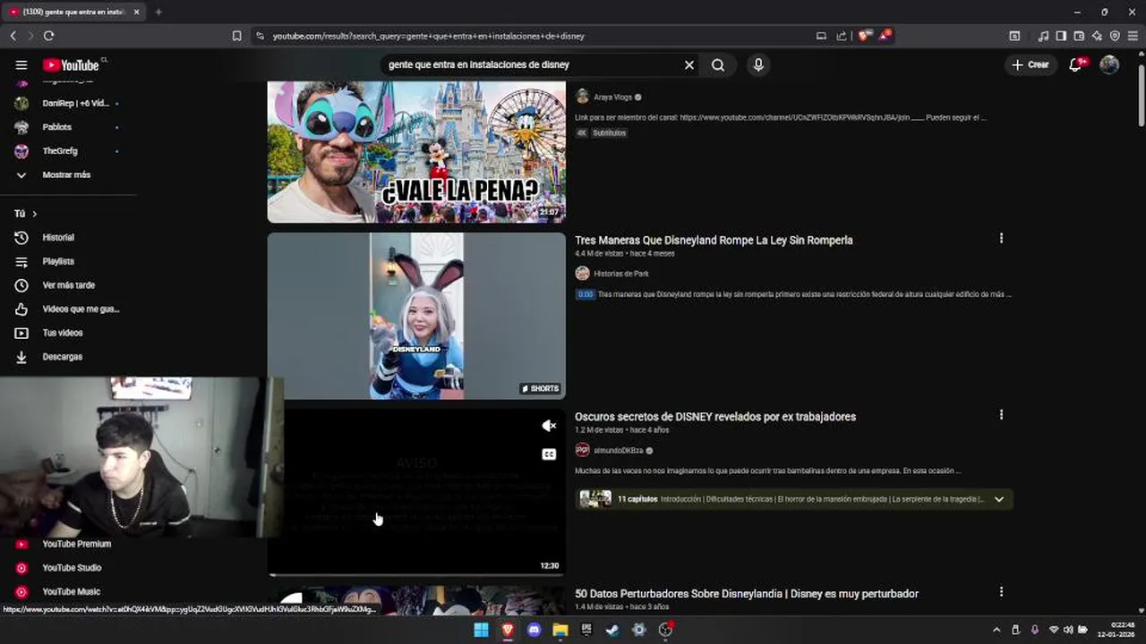Open Ver más tarde in the sidebar
Viewport: 1146px width, 644px height.
67,285
